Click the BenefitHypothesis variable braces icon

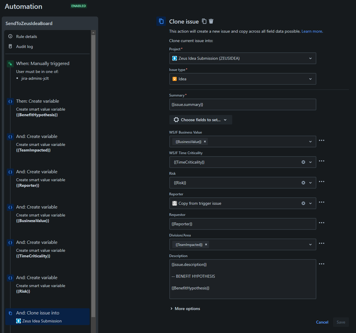10,101
